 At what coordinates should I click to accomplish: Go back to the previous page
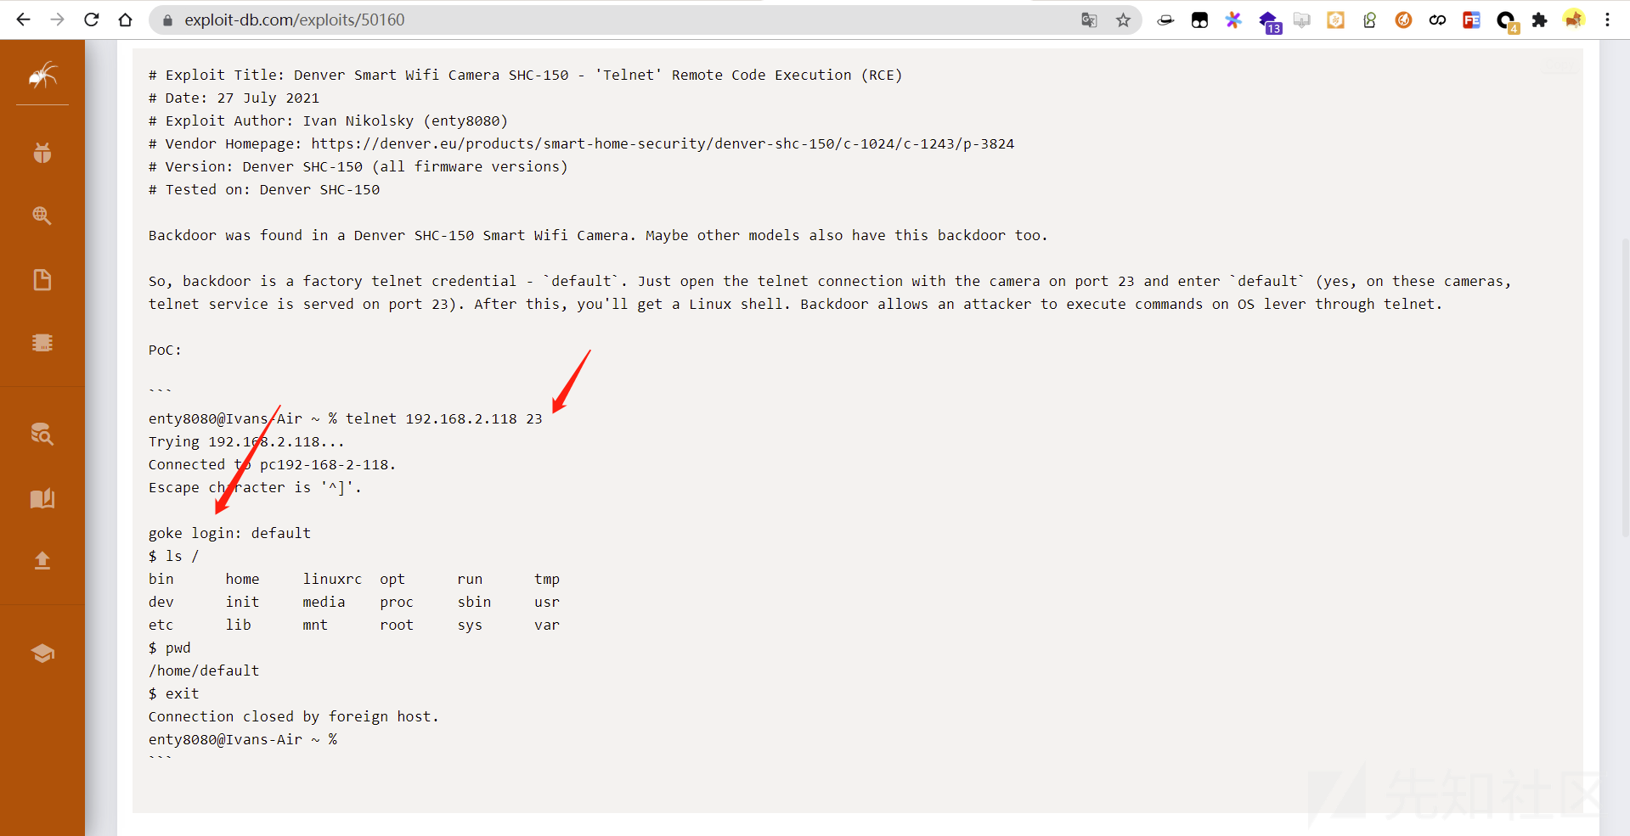(23, 20)
